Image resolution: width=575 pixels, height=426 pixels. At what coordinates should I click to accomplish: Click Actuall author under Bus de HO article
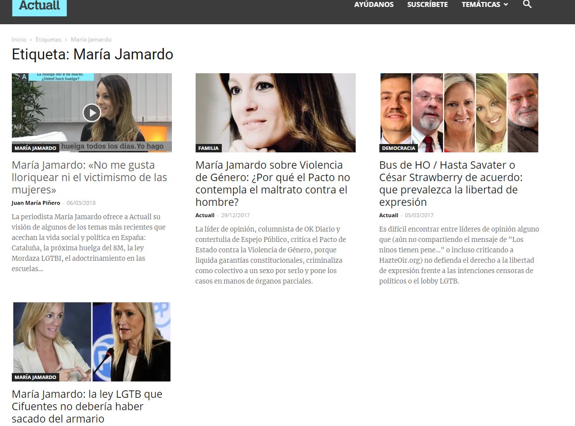pyautogui.click(x=388, y=215)
